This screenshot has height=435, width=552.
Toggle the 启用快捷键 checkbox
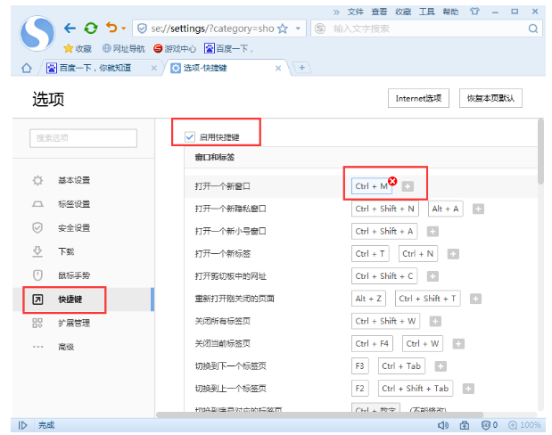(x=190, y=136)
